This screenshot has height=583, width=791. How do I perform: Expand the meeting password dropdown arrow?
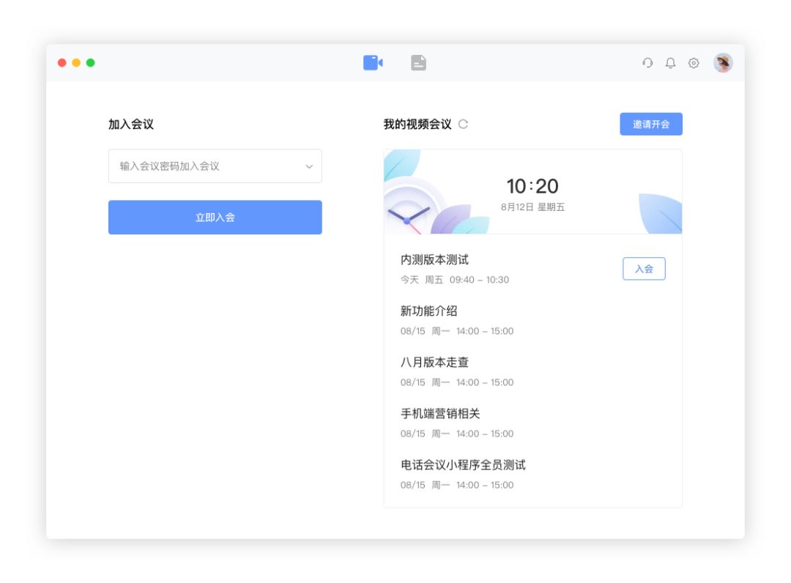[309, 166]
